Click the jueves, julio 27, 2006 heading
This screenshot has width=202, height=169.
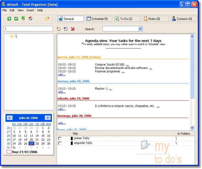click(79, 57)
